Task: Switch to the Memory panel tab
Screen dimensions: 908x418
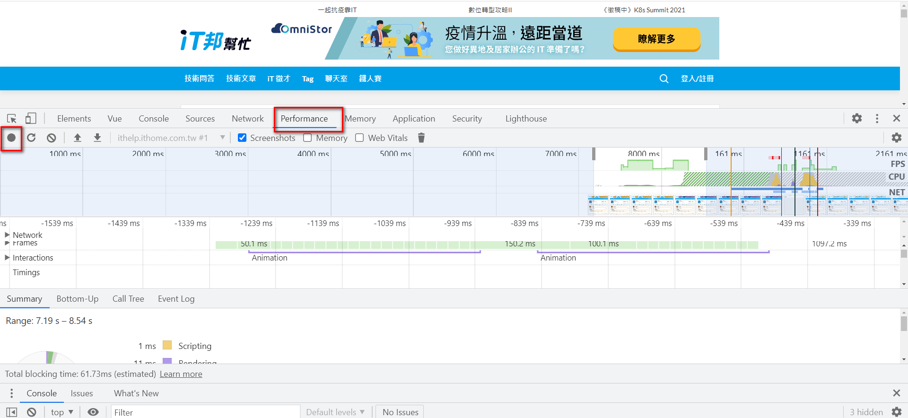Action: click(x=360, y=119)
